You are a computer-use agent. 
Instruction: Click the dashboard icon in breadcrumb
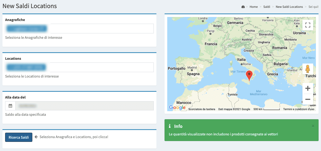pos(243,7)
